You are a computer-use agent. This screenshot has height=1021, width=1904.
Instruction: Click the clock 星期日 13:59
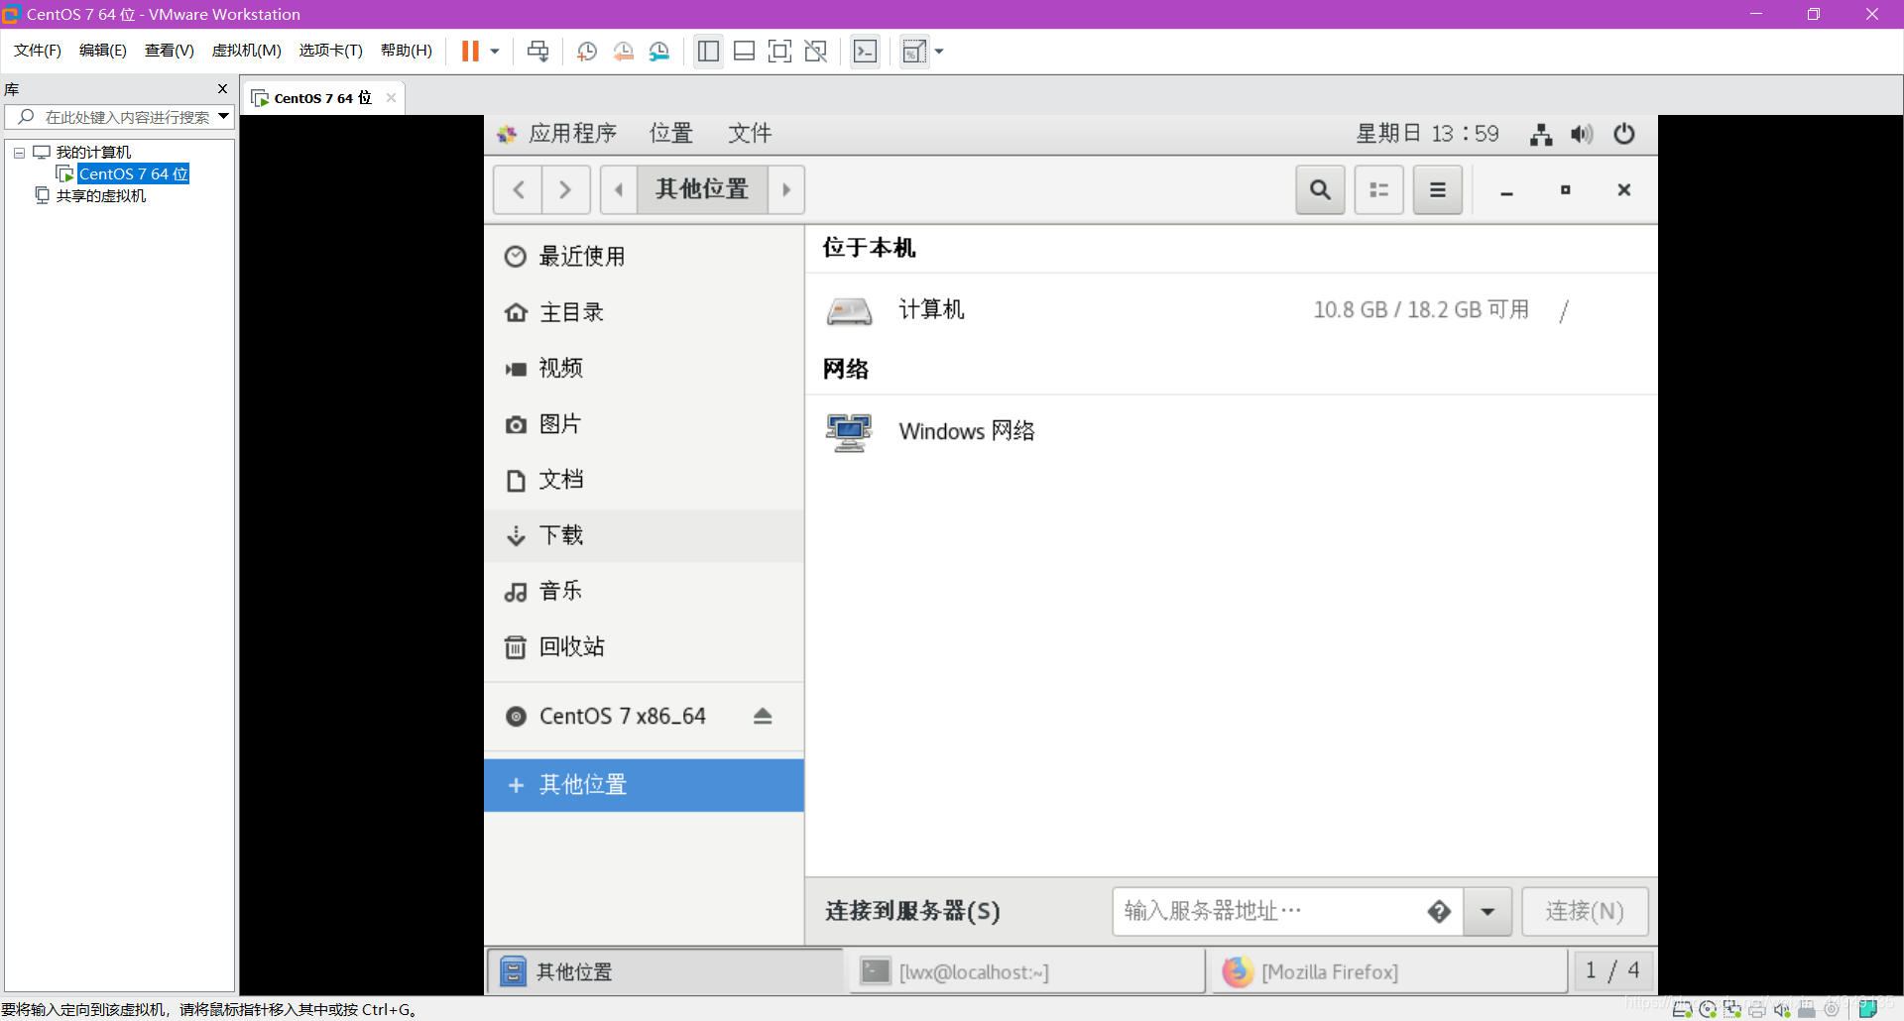(x=1427, y=134)
